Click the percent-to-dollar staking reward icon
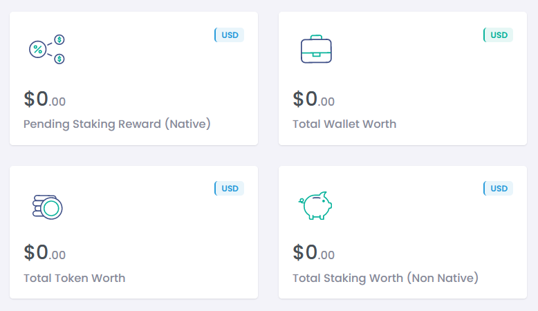Screen dimensions: 538x311 pyautogui.click(x=47, y=49)
